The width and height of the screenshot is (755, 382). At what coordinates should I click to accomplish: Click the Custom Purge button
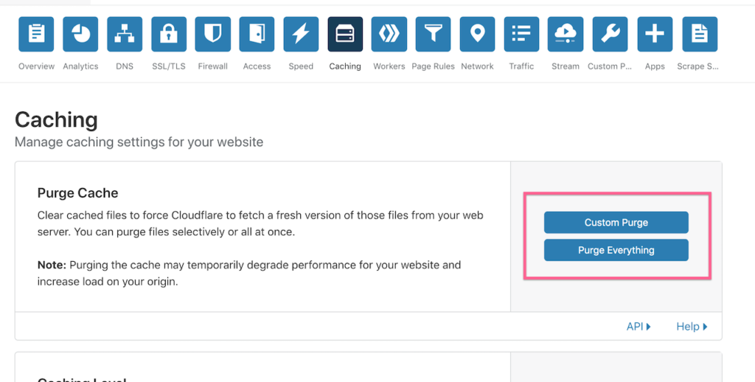click(616, 223)
